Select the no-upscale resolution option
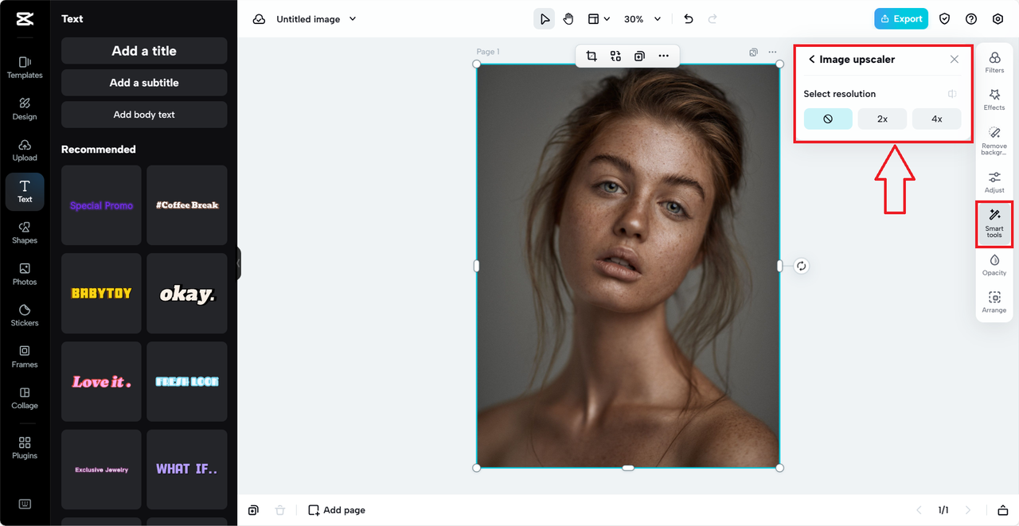The image size is (1019, 526). (x=828, y=119)
